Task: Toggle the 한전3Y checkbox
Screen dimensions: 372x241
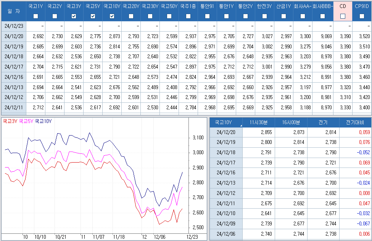Action: (264, 16)
